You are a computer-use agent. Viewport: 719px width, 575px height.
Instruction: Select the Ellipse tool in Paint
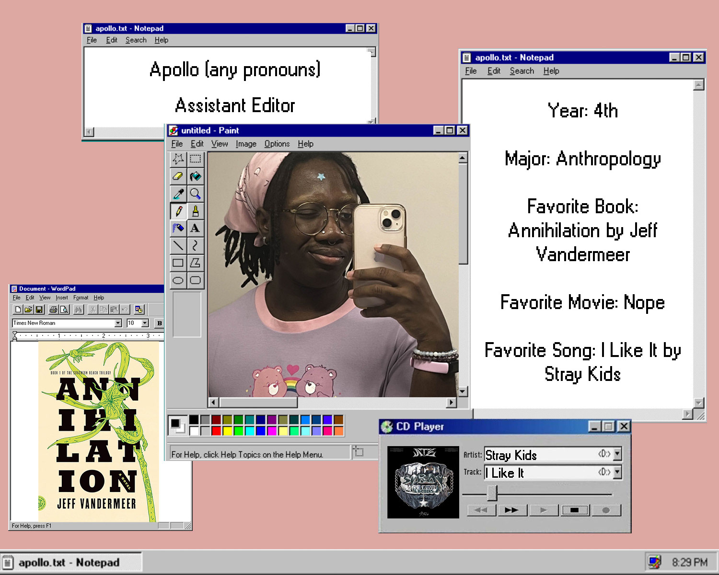[x=178, y=280]
